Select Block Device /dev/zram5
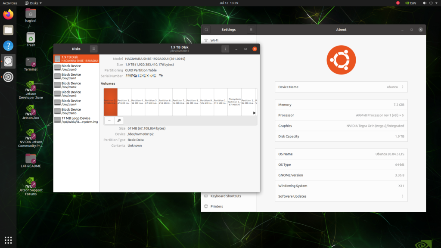 click(x=76, y=111)
